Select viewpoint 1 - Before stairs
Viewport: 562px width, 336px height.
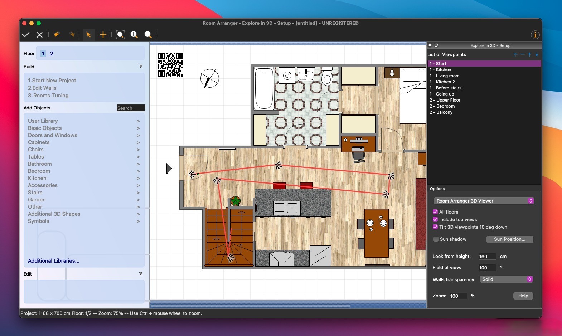click(x=484, y=88)
